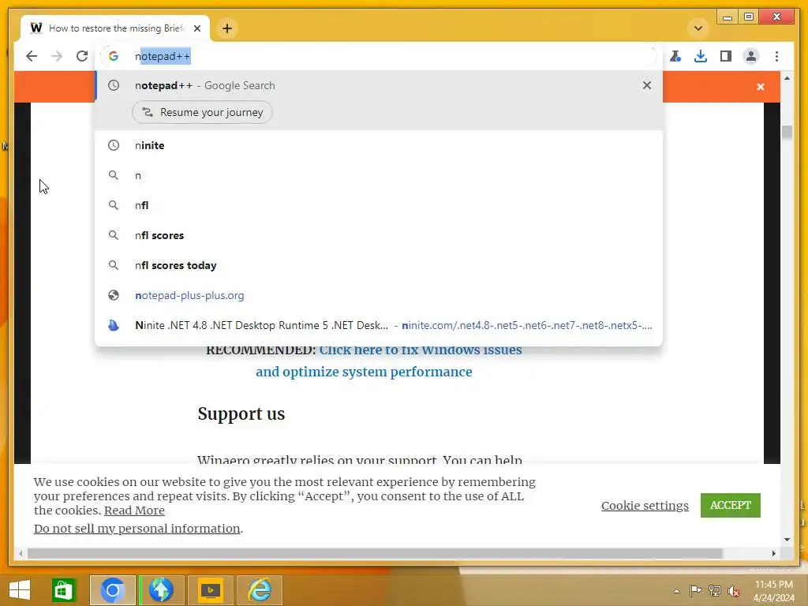Viewport: 808px width, 606px height.
Task: Click the Ninite favicon in suggestions
Action: point(114,325)
